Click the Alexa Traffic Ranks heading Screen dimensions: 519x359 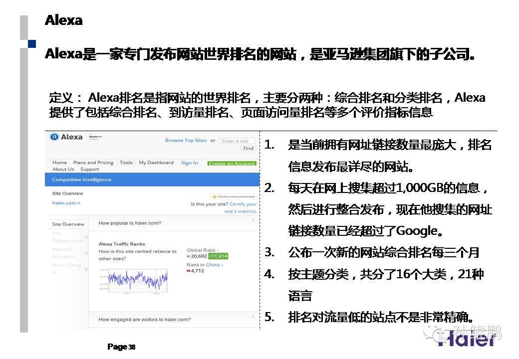point(122,244)
